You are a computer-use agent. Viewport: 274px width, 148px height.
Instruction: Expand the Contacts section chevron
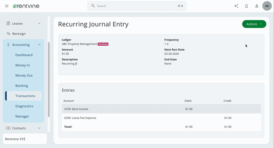[x=39, y=128]
